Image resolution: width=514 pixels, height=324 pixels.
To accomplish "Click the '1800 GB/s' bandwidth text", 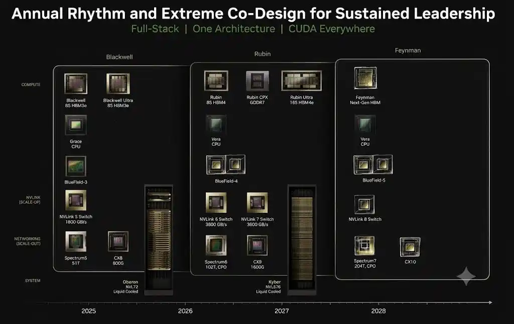I will click(x=76, y=222).
